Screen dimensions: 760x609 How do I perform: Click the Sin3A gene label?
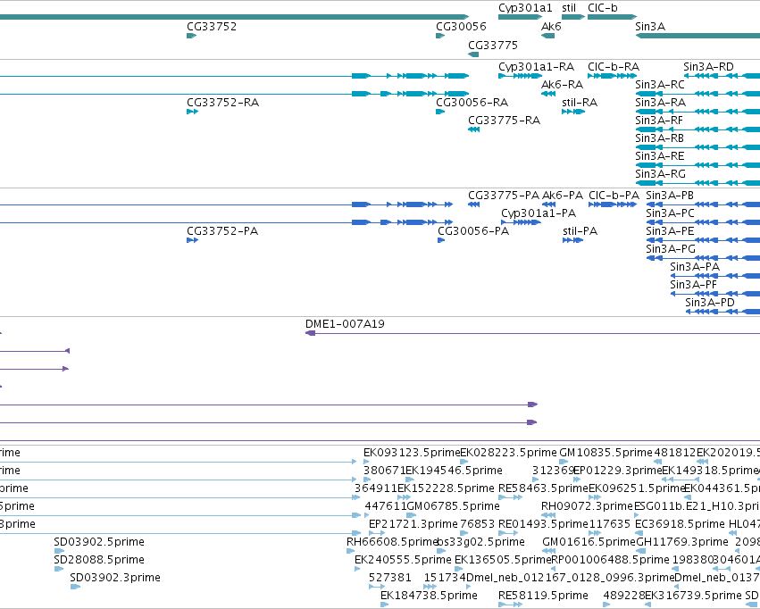pyautogui.click(x=650, y=27)
